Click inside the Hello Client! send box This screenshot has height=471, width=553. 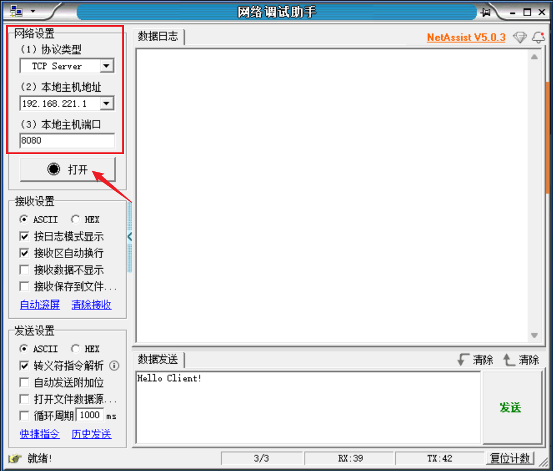click(308, 408)
